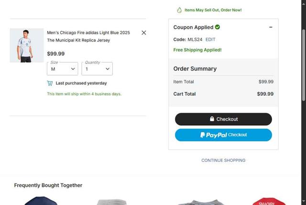Open the Size dropdown
Screen dimensions: 306x205
[x=62, y=69]
